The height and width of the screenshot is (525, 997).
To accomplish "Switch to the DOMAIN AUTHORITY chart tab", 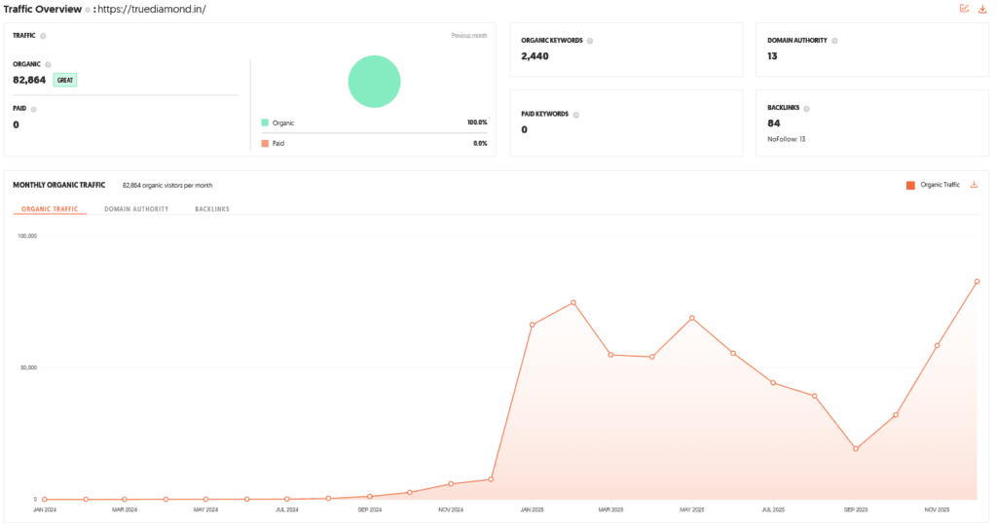I will 136,209.
